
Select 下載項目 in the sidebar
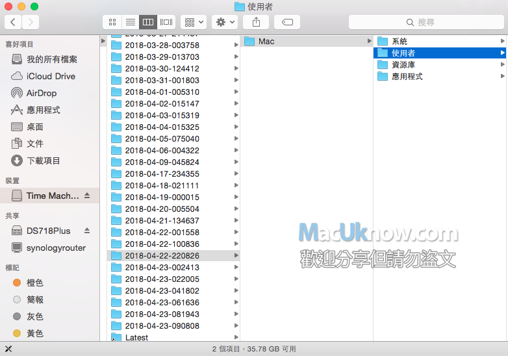coord(43,160)
